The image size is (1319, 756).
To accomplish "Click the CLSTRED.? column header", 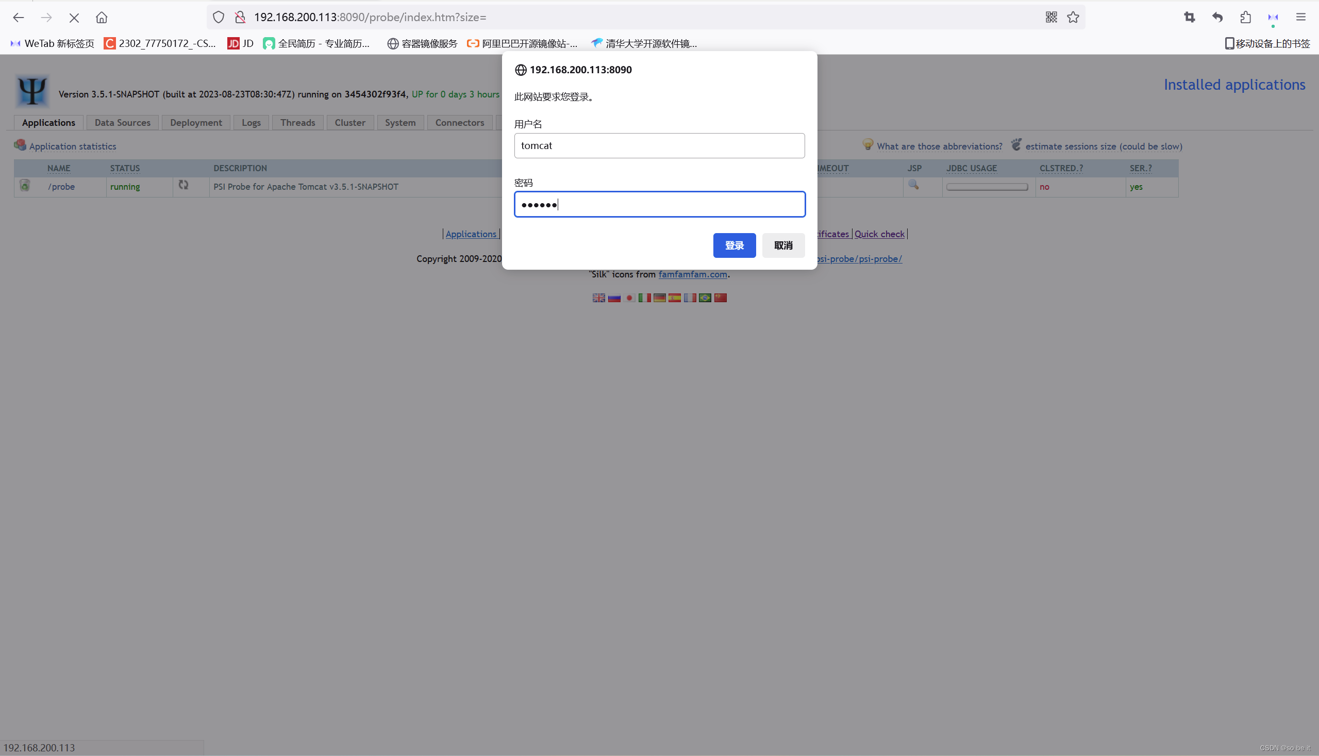I will point(1061,168).
